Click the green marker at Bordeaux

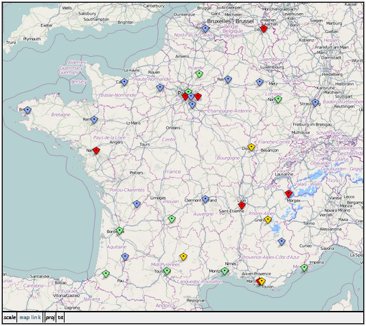pos(119,231)
